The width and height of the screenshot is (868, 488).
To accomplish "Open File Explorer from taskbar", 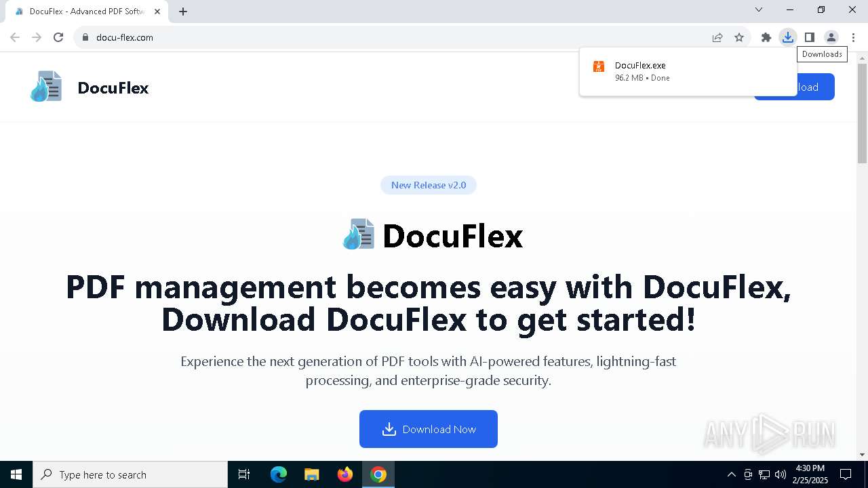I will [x=311, y=474].
